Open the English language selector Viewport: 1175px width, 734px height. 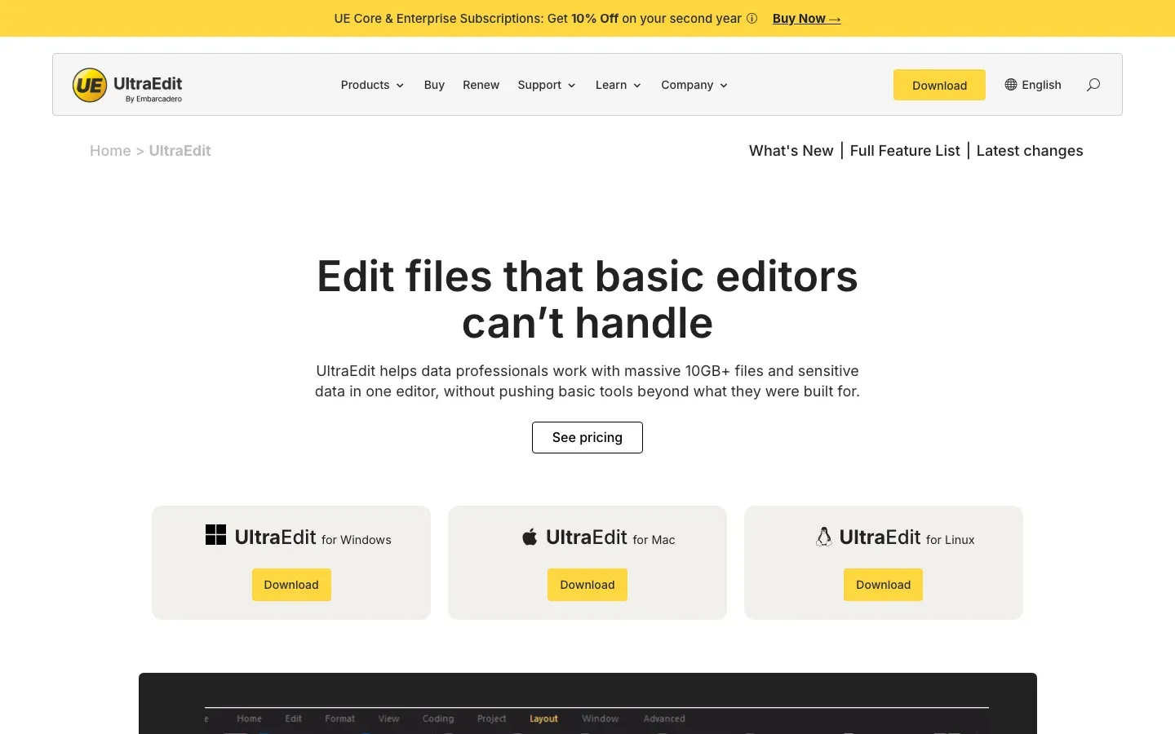pyautogui.click(x=1033, y=85)
